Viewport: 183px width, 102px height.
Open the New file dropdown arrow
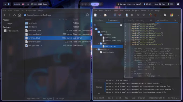(x=100, y=15)
